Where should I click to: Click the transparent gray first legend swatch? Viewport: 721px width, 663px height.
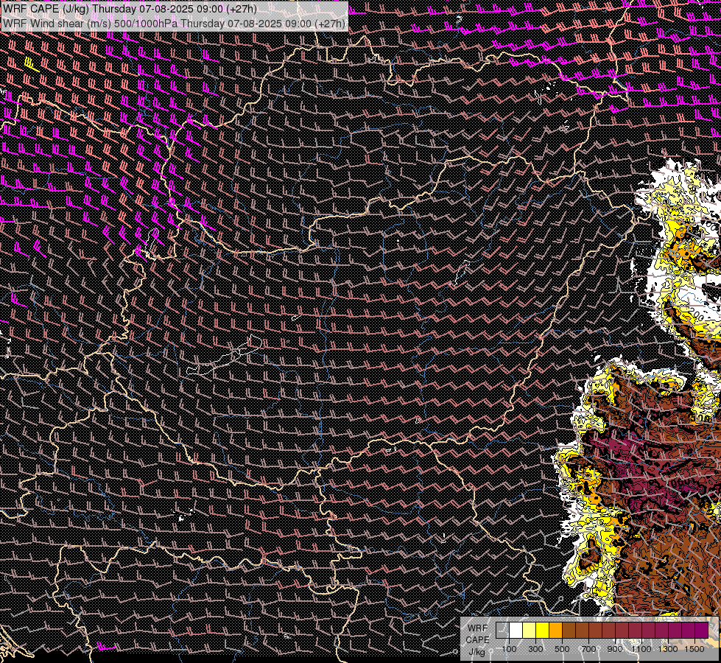tap(502, 630)
